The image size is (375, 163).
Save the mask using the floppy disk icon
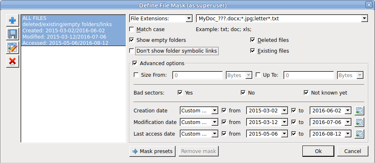pos(12,34)
